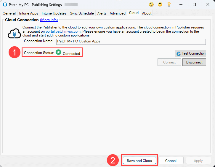Visit the portal.patchmypc.com link

(x=62, y=31)
